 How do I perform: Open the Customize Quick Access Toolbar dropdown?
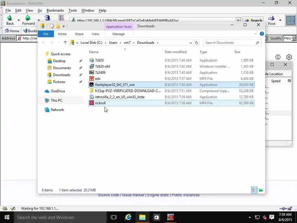tap(64, 26)
